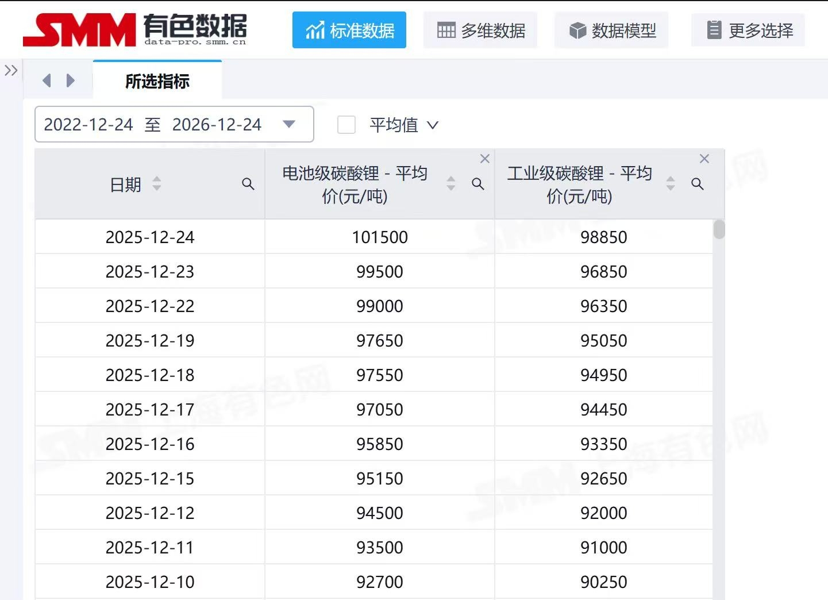Image resolution: width=828 pixels, height=600 pixels.
Task: Open search for the 日期 column
Action: click(248, 184)
